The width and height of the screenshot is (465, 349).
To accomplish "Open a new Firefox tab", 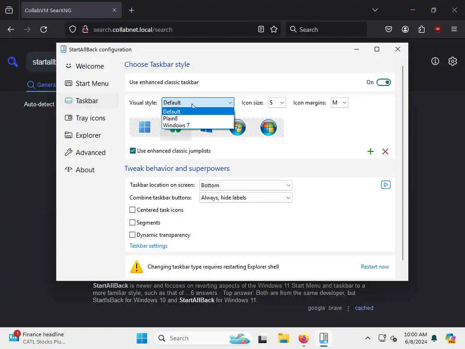I will [x=131, y=10].
